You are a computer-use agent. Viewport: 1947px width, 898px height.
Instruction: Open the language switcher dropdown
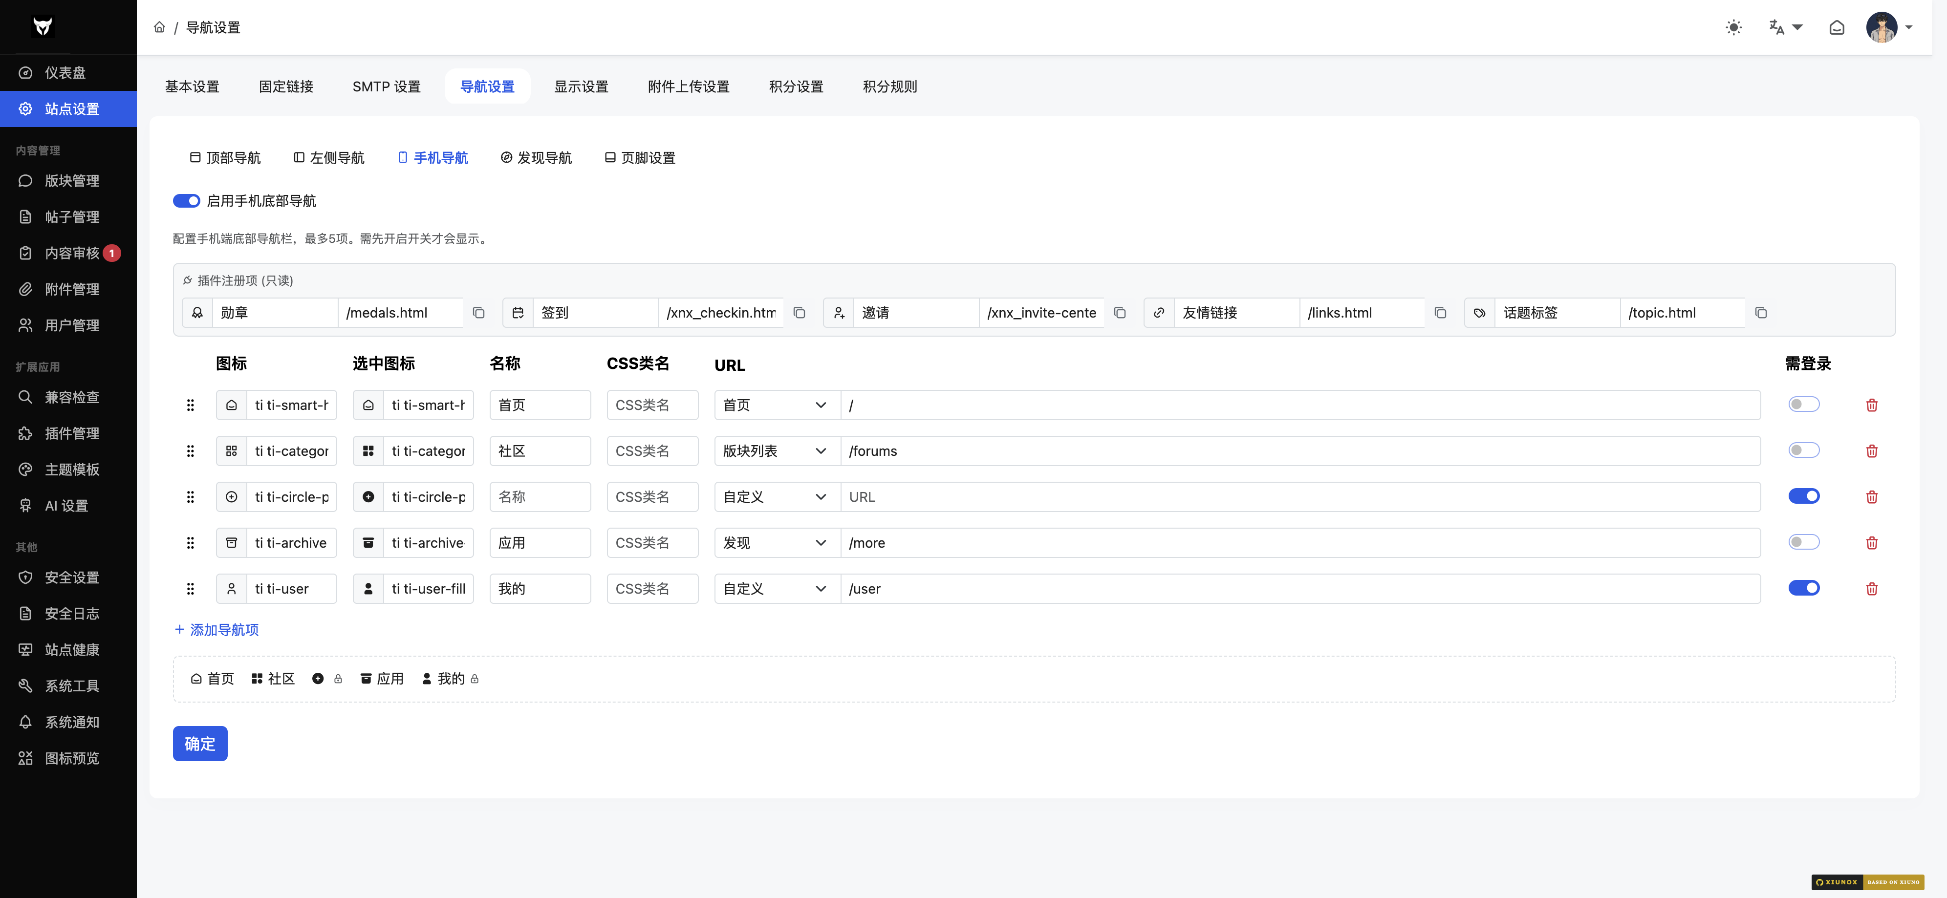[x=1785, y=27]
